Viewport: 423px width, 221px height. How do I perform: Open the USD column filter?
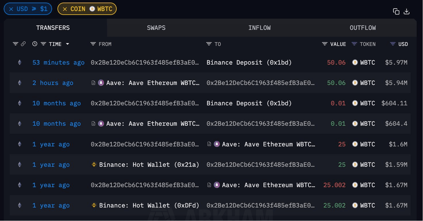[393, 44]
